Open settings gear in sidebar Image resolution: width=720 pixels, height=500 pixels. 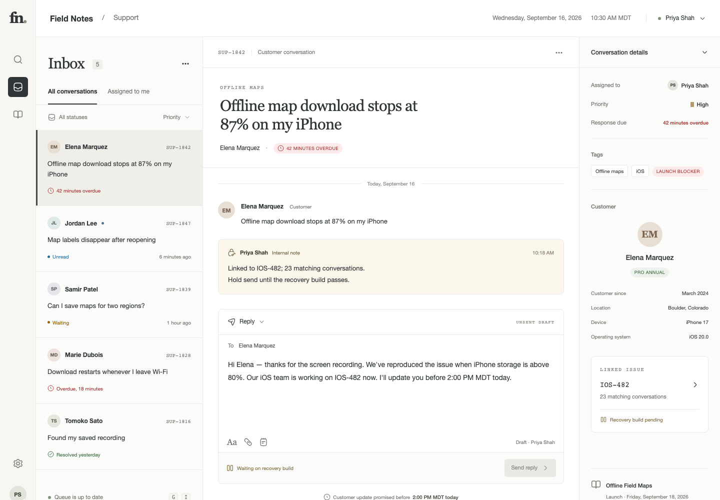(x=18, y=463)
